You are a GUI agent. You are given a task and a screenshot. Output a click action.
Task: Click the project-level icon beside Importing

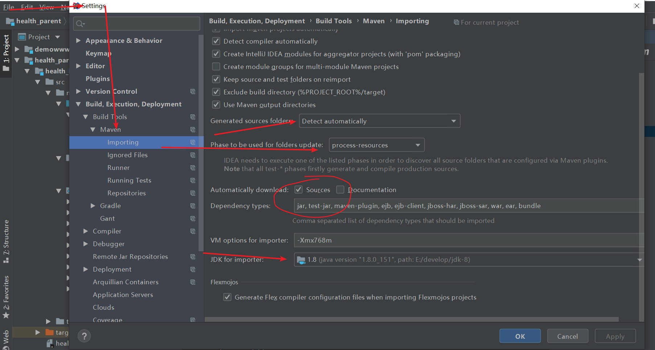193,142
